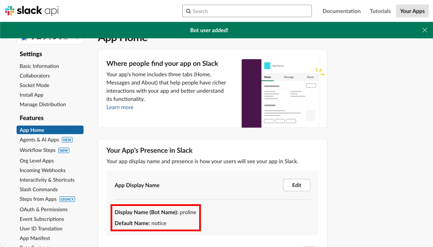Open Tutorials in top navigation
The height and width of the screenshot is (247, 433).
pyautogui.click(x=380, y=11)
